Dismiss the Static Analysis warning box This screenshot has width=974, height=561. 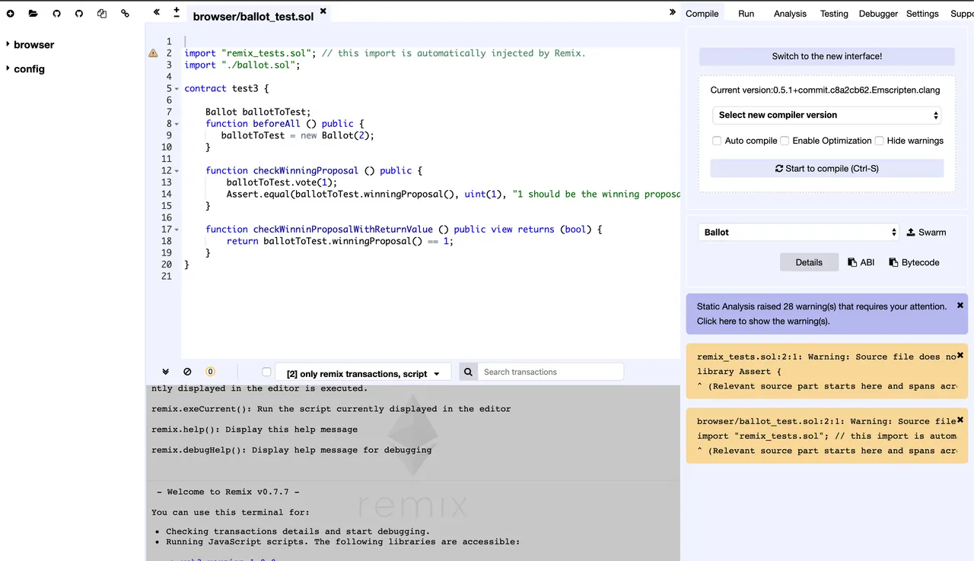coord(960,305)
